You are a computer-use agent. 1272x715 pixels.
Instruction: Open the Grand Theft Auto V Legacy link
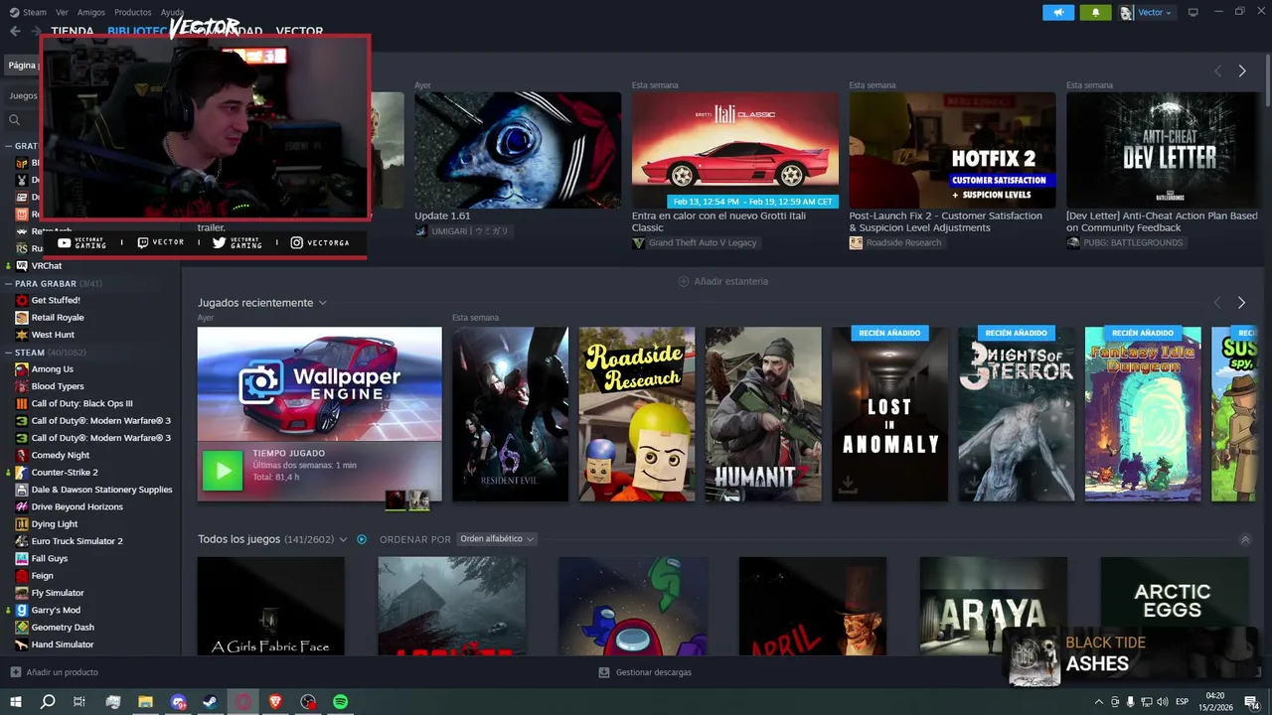(x=703, y=243)
